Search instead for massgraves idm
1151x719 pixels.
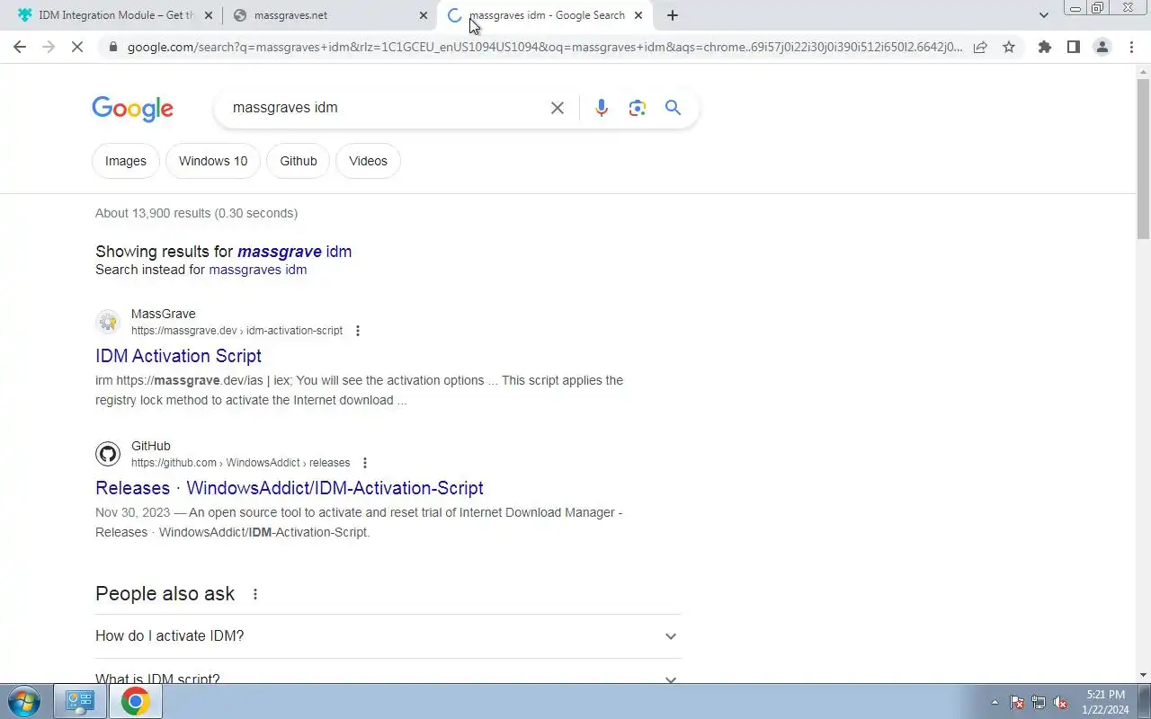point(257,270)
